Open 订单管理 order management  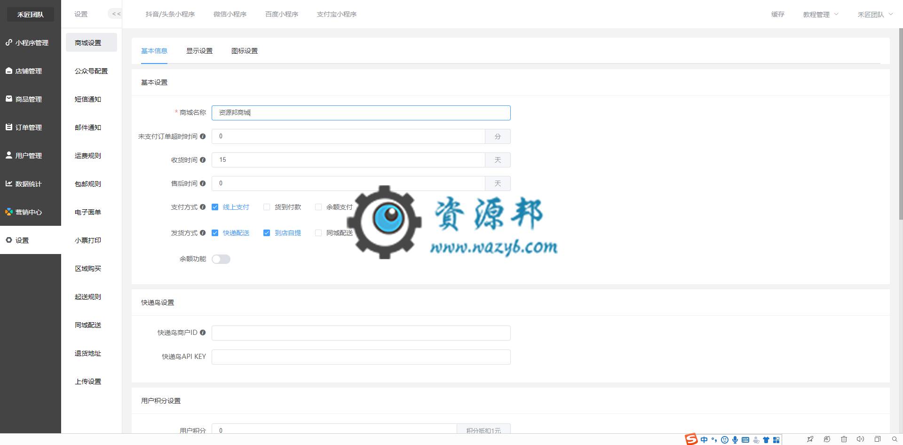coord(31,127)
